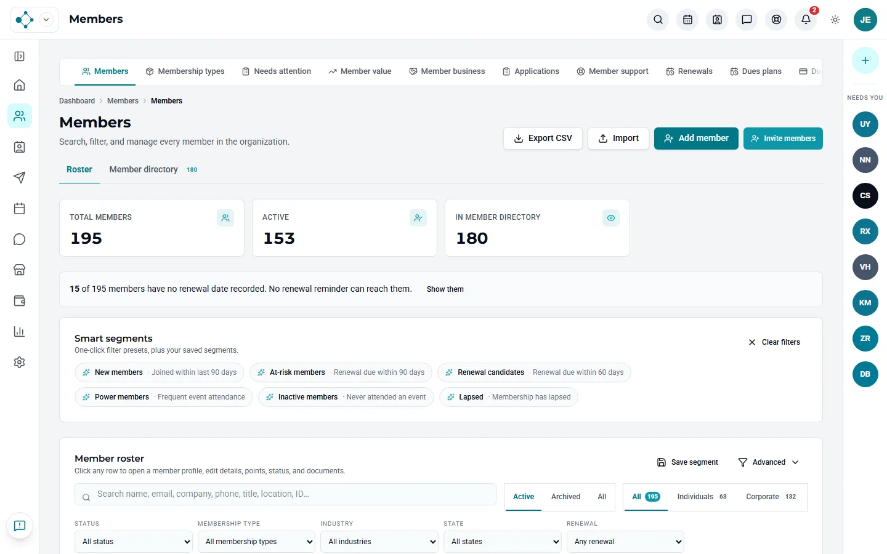Click the Import button
887x554 pixels.
coord(618,138)
